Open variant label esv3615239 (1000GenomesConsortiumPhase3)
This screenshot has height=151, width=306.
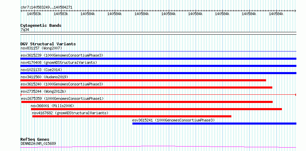pos(62,55)
